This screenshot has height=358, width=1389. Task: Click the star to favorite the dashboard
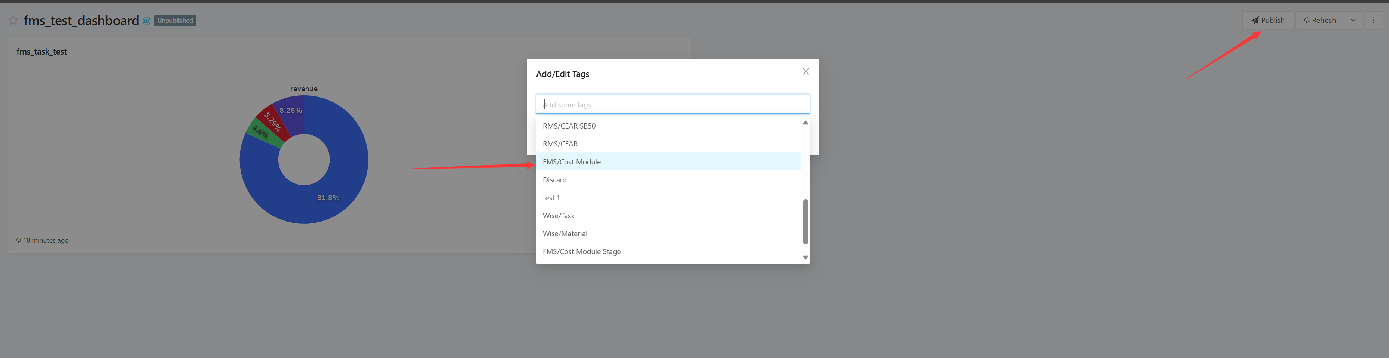(13, 20)
